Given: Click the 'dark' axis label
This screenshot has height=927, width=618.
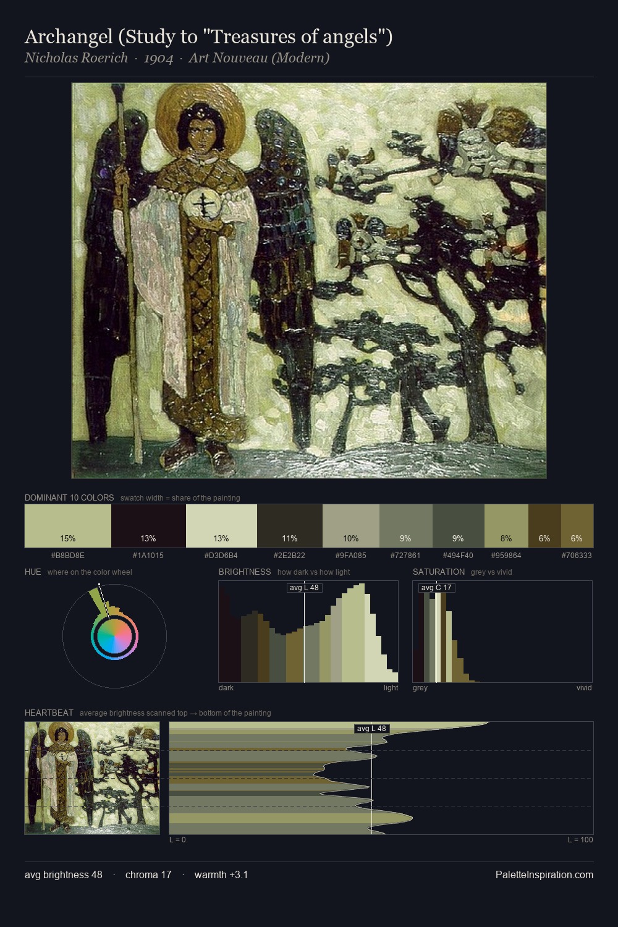Looking at the screenshot, I should pos(226,687).
